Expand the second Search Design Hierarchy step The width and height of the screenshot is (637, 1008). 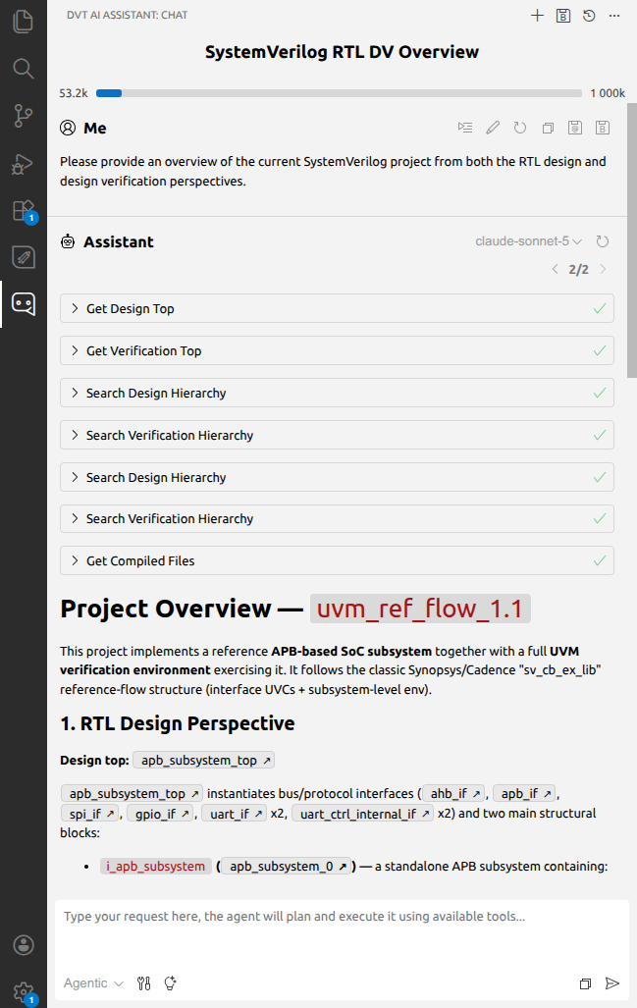[x=337, y=478]
